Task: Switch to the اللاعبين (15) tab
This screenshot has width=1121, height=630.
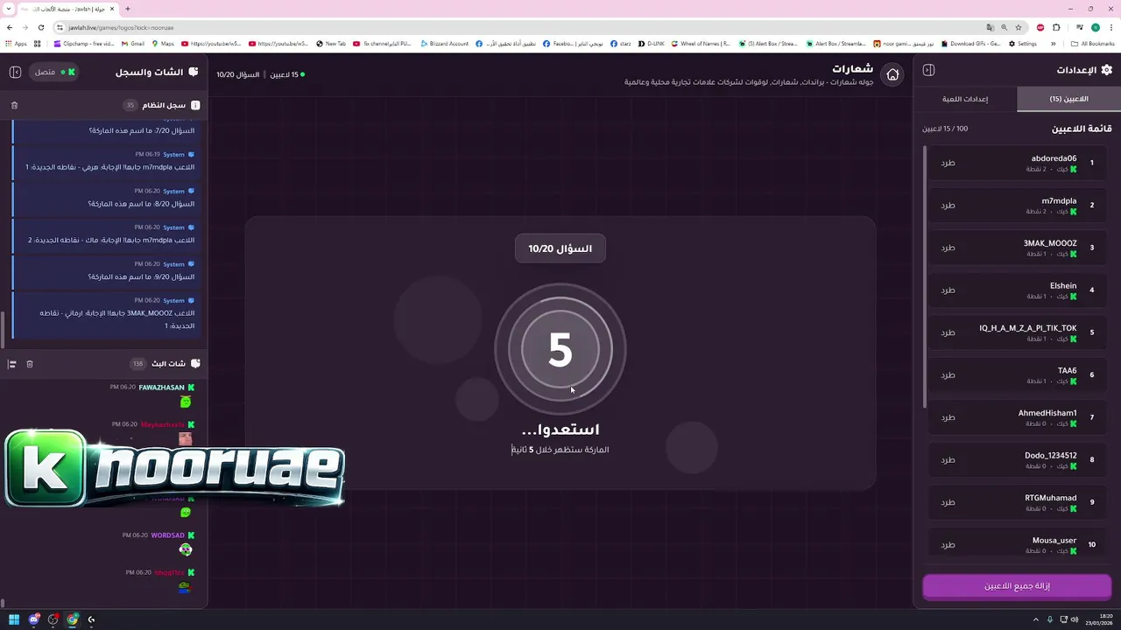Action: pyautogui.click(x=1068, y=99)
